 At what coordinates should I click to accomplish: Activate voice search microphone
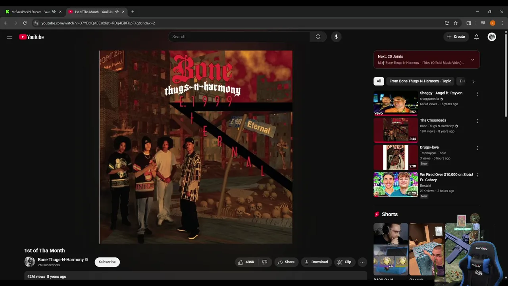point(336,37)
